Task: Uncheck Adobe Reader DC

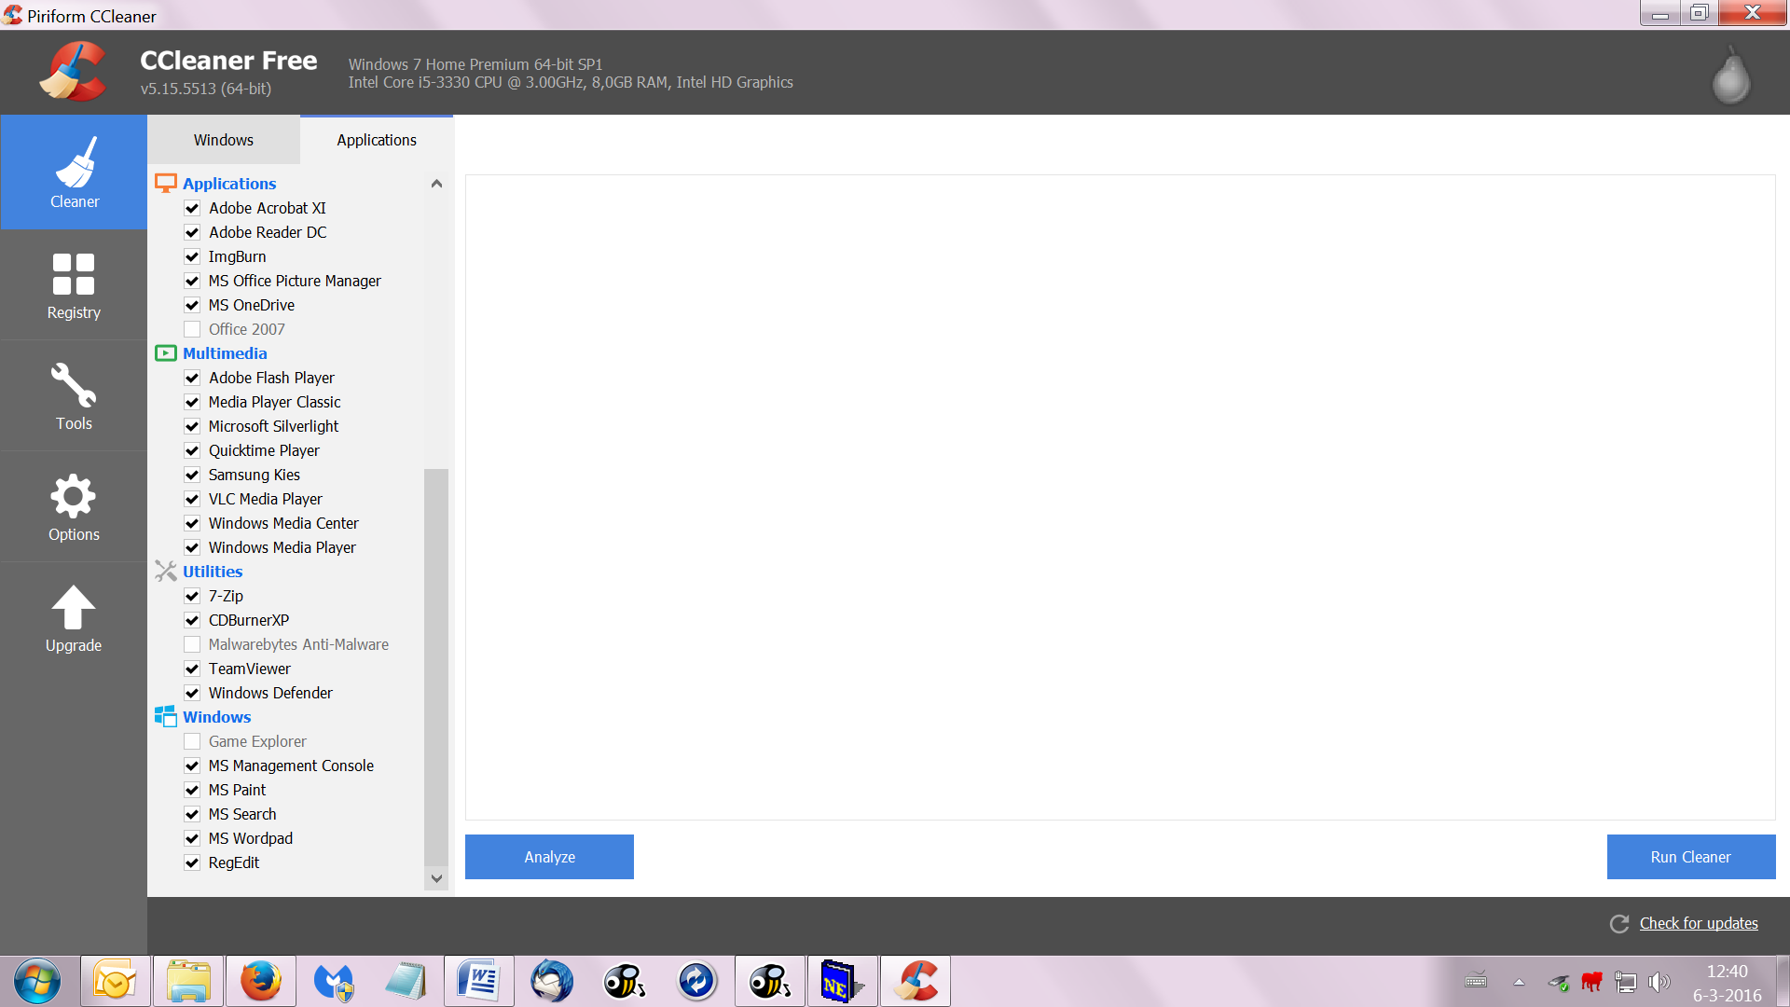Action: 192,232
